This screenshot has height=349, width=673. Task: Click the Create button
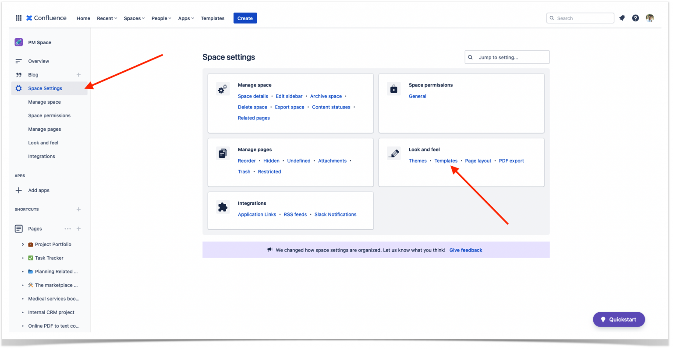click(245, 18)
